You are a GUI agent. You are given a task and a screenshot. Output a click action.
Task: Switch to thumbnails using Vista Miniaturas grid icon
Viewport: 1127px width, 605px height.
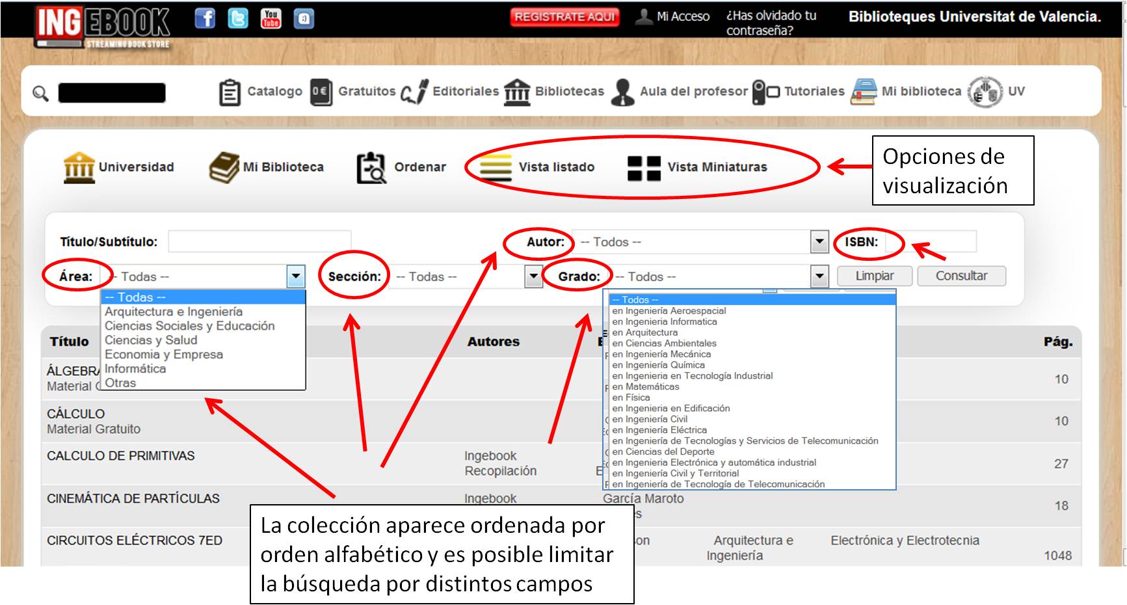pyautogui.click(x=644, y=168)
